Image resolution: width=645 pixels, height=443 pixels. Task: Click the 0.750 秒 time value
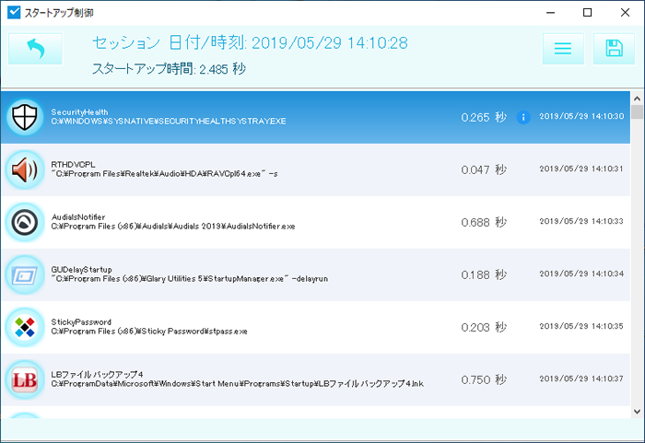[x=484, y=379]
